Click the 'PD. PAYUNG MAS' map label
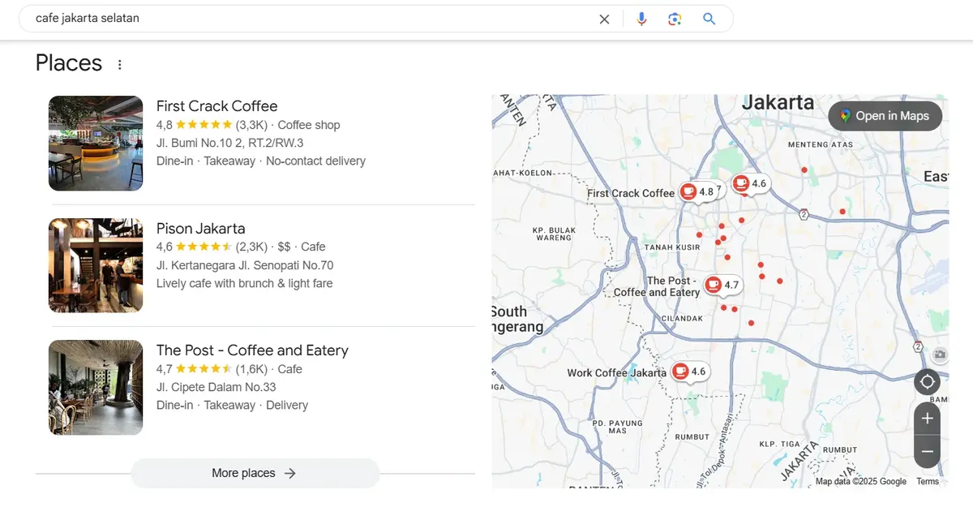 click(x=618, y=427)
